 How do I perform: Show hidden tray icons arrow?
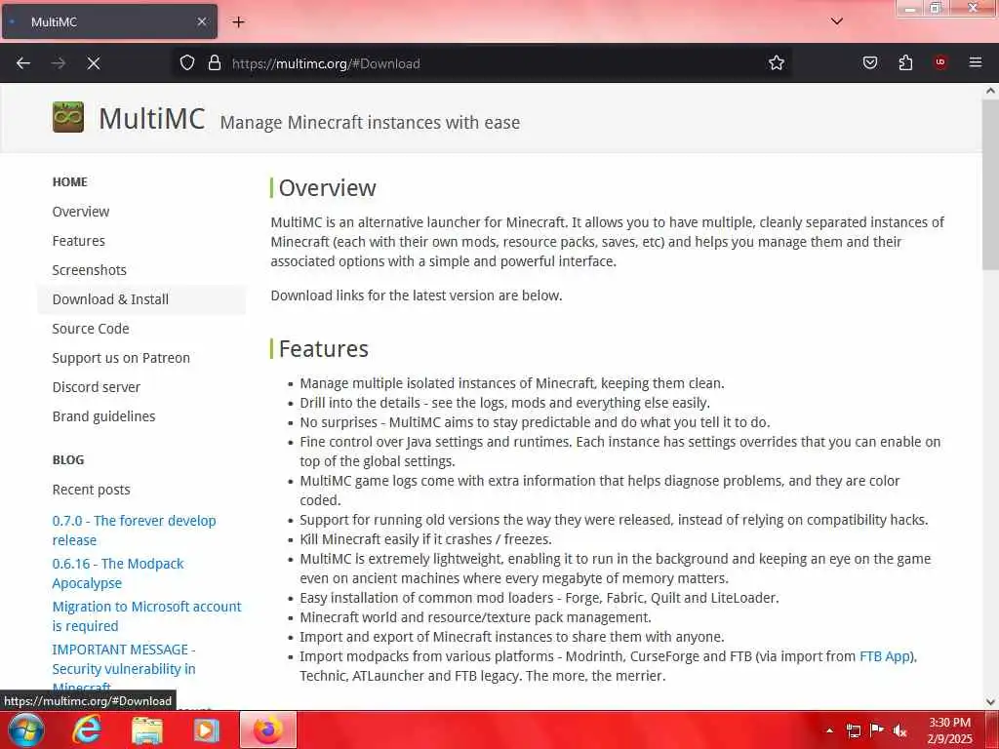pos(829,730)
